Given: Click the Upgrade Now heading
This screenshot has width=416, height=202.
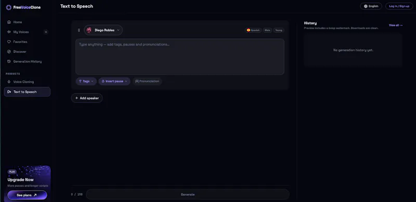Looking at the screenshot, I should coord(20,180).
